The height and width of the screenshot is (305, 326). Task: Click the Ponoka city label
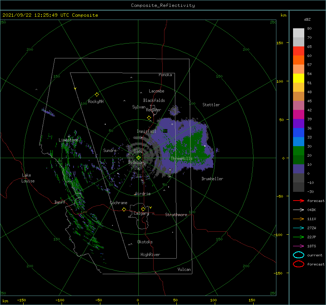[165, 75]
